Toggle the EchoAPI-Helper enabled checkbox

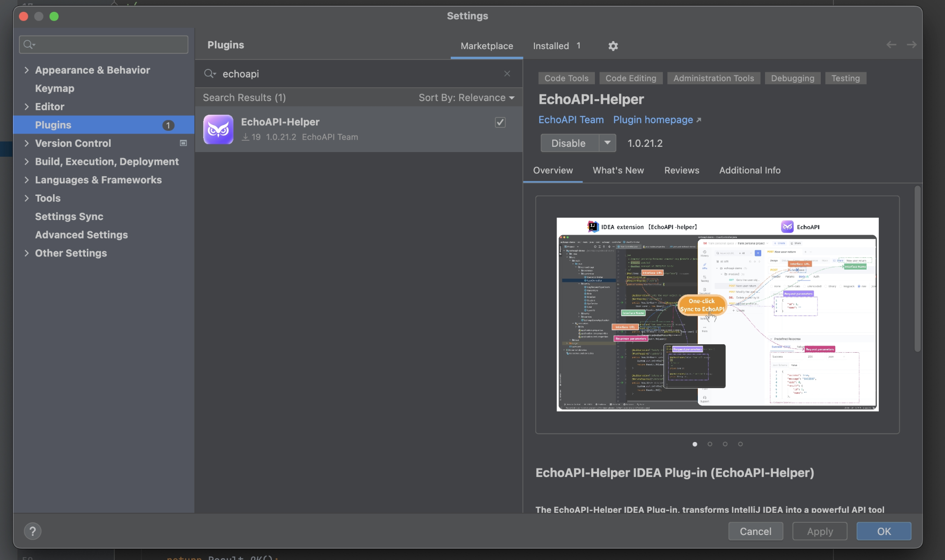pos(500,122)
